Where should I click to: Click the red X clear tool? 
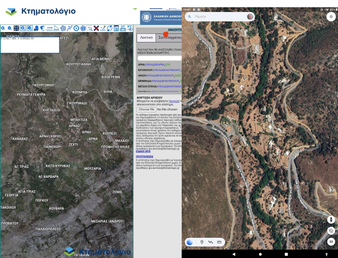(x=96, y=28)
